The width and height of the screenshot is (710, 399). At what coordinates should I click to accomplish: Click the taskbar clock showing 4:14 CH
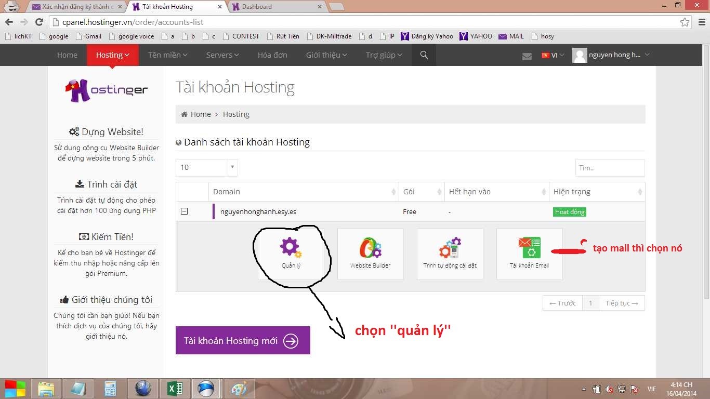[681, 389]
